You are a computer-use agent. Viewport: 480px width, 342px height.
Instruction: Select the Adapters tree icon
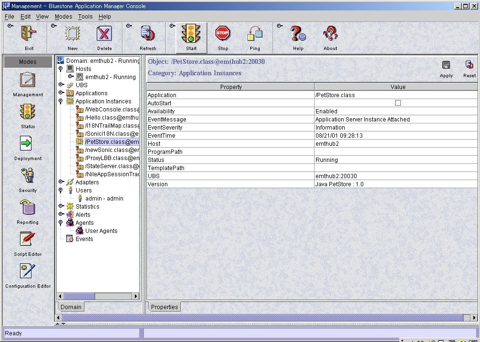pyautogui.click(x=70, y=182)
